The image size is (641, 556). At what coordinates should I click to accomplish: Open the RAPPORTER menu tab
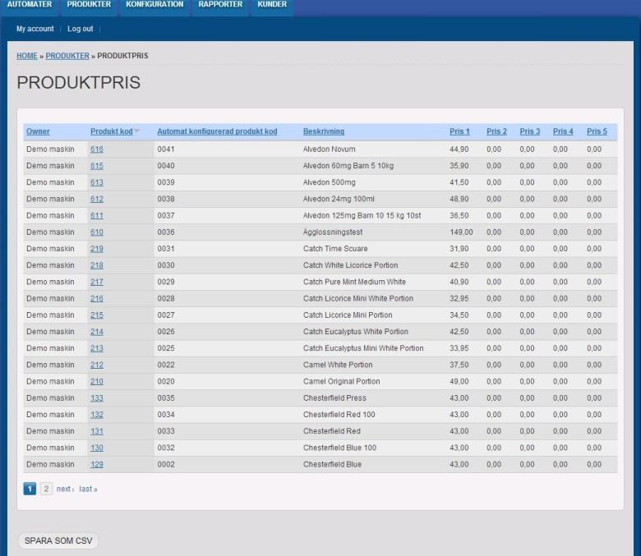[220, 4]
